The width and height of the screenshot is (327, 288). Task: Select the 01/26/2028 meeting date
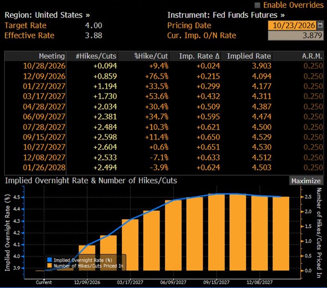click(x=44, y=167)
